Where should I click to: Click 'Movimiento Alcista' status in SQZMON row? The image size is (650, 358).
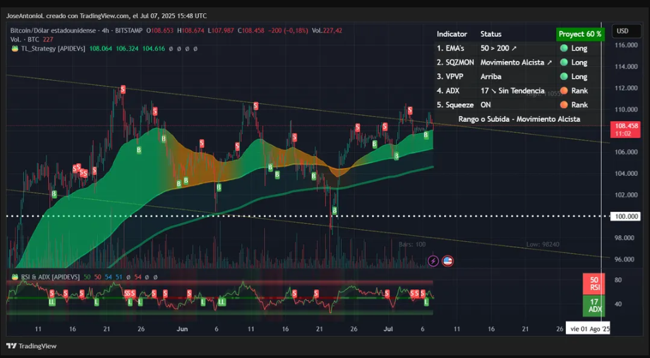[x=516, y=62]
